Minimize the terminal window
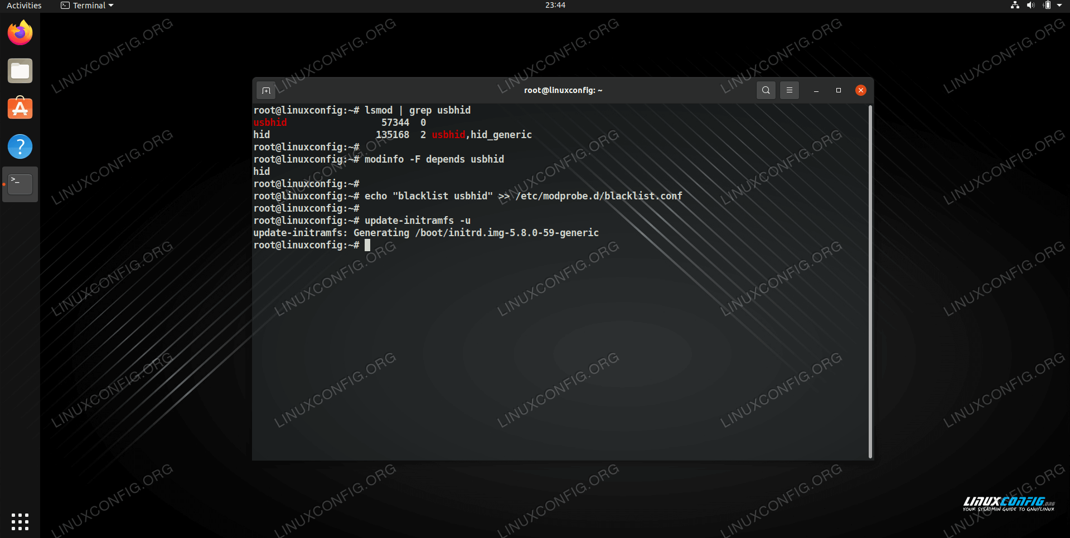This screenshot has width=1070, height=538. click(x=816, y=90)
